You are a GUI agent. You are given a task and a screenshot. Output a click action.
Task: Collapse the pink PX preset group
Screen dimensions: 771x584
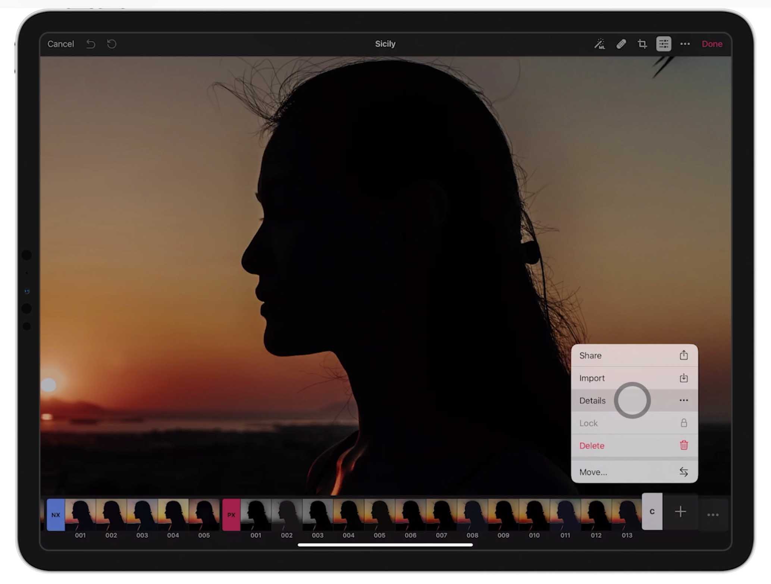point(231,515)
